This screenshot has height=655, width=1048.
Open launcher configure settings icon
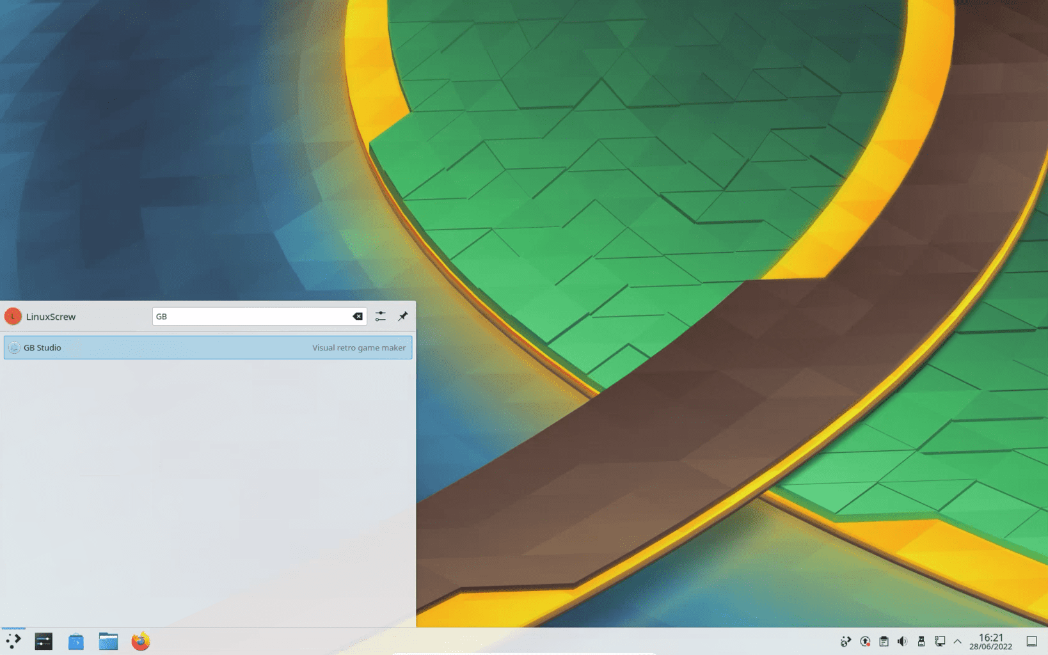[381, 316]
